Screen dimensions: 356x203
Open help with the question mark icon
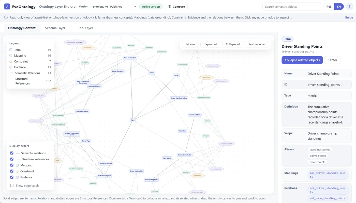[350, 7]
